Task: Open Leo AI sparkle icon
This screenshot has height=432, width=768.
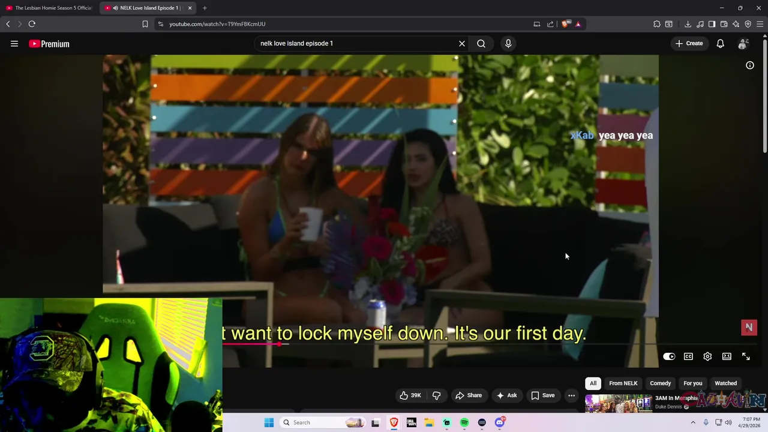Action: pos(736,24)
